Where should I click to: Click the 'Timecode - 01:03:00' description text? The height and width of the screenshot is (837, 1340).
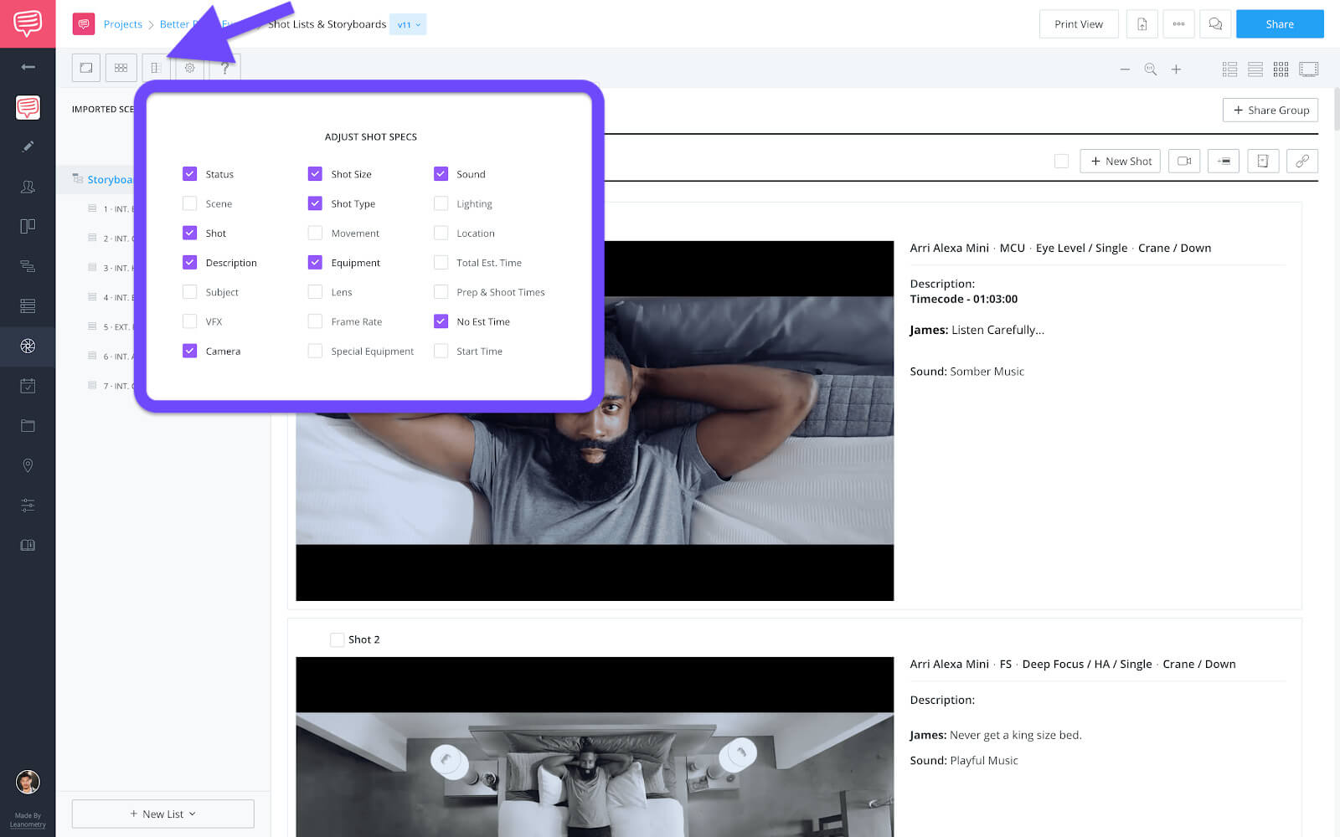tap(964, 299)
